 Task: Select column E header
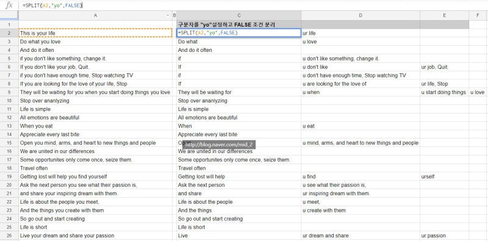[445, 15]
